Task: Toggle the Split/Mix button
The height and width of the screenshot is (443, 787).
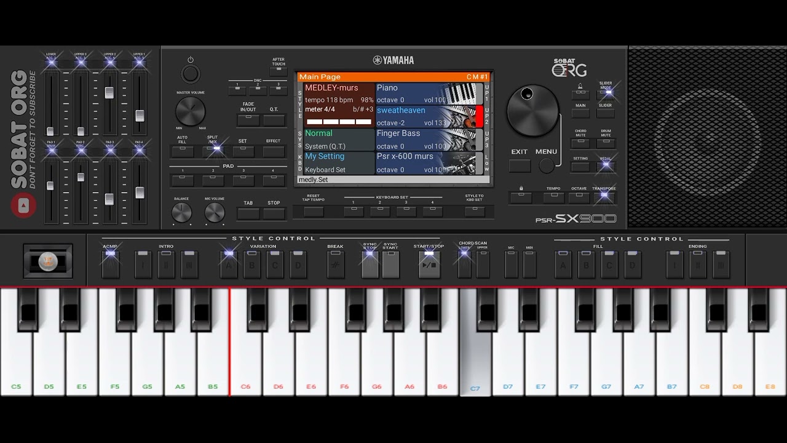Action: [x=213, y=151]
